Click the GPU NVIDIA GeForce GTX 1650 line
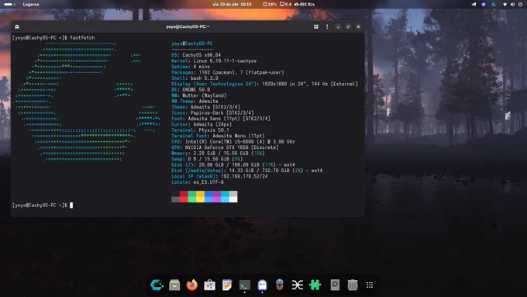 225,147
